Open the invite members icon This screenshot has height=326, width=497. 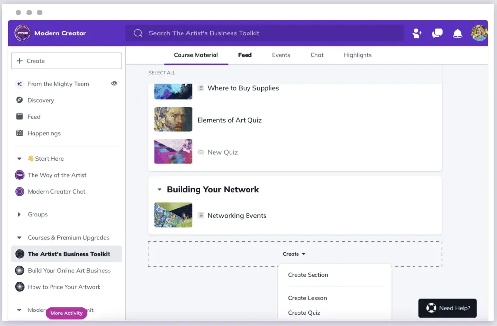coord(417,33)
